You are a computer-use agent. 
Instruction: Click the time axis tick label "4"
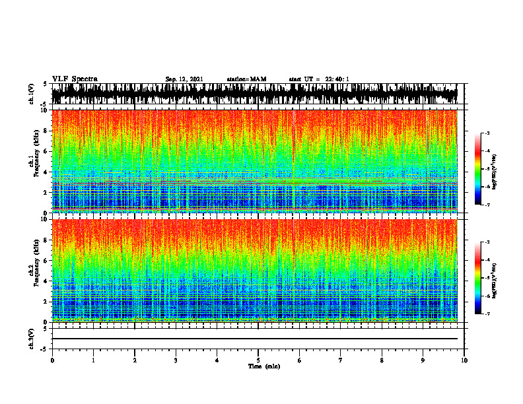pyautogui.click(x=217, y=360)
